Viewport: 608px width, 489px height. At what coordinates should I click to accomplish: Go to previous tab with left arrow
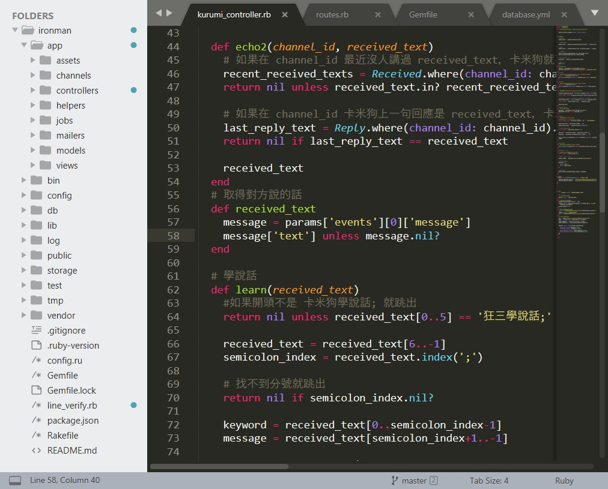pyautogui.click(x=159, y=13)
